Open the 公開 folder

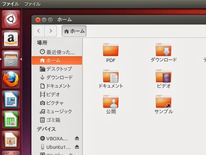111,105
